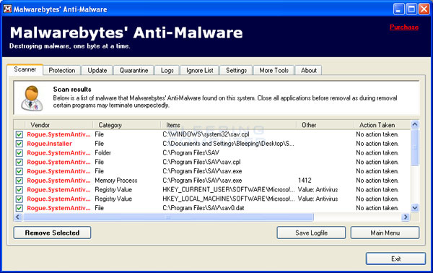This screenshot has width=433, height=273.
Task: Click the Folder category cell
Action: pyautogui.click(x=102, y=153)
